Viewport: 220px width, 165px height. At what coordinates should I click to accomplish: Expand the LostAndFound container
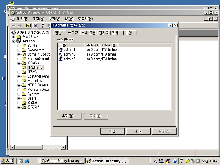19,76
